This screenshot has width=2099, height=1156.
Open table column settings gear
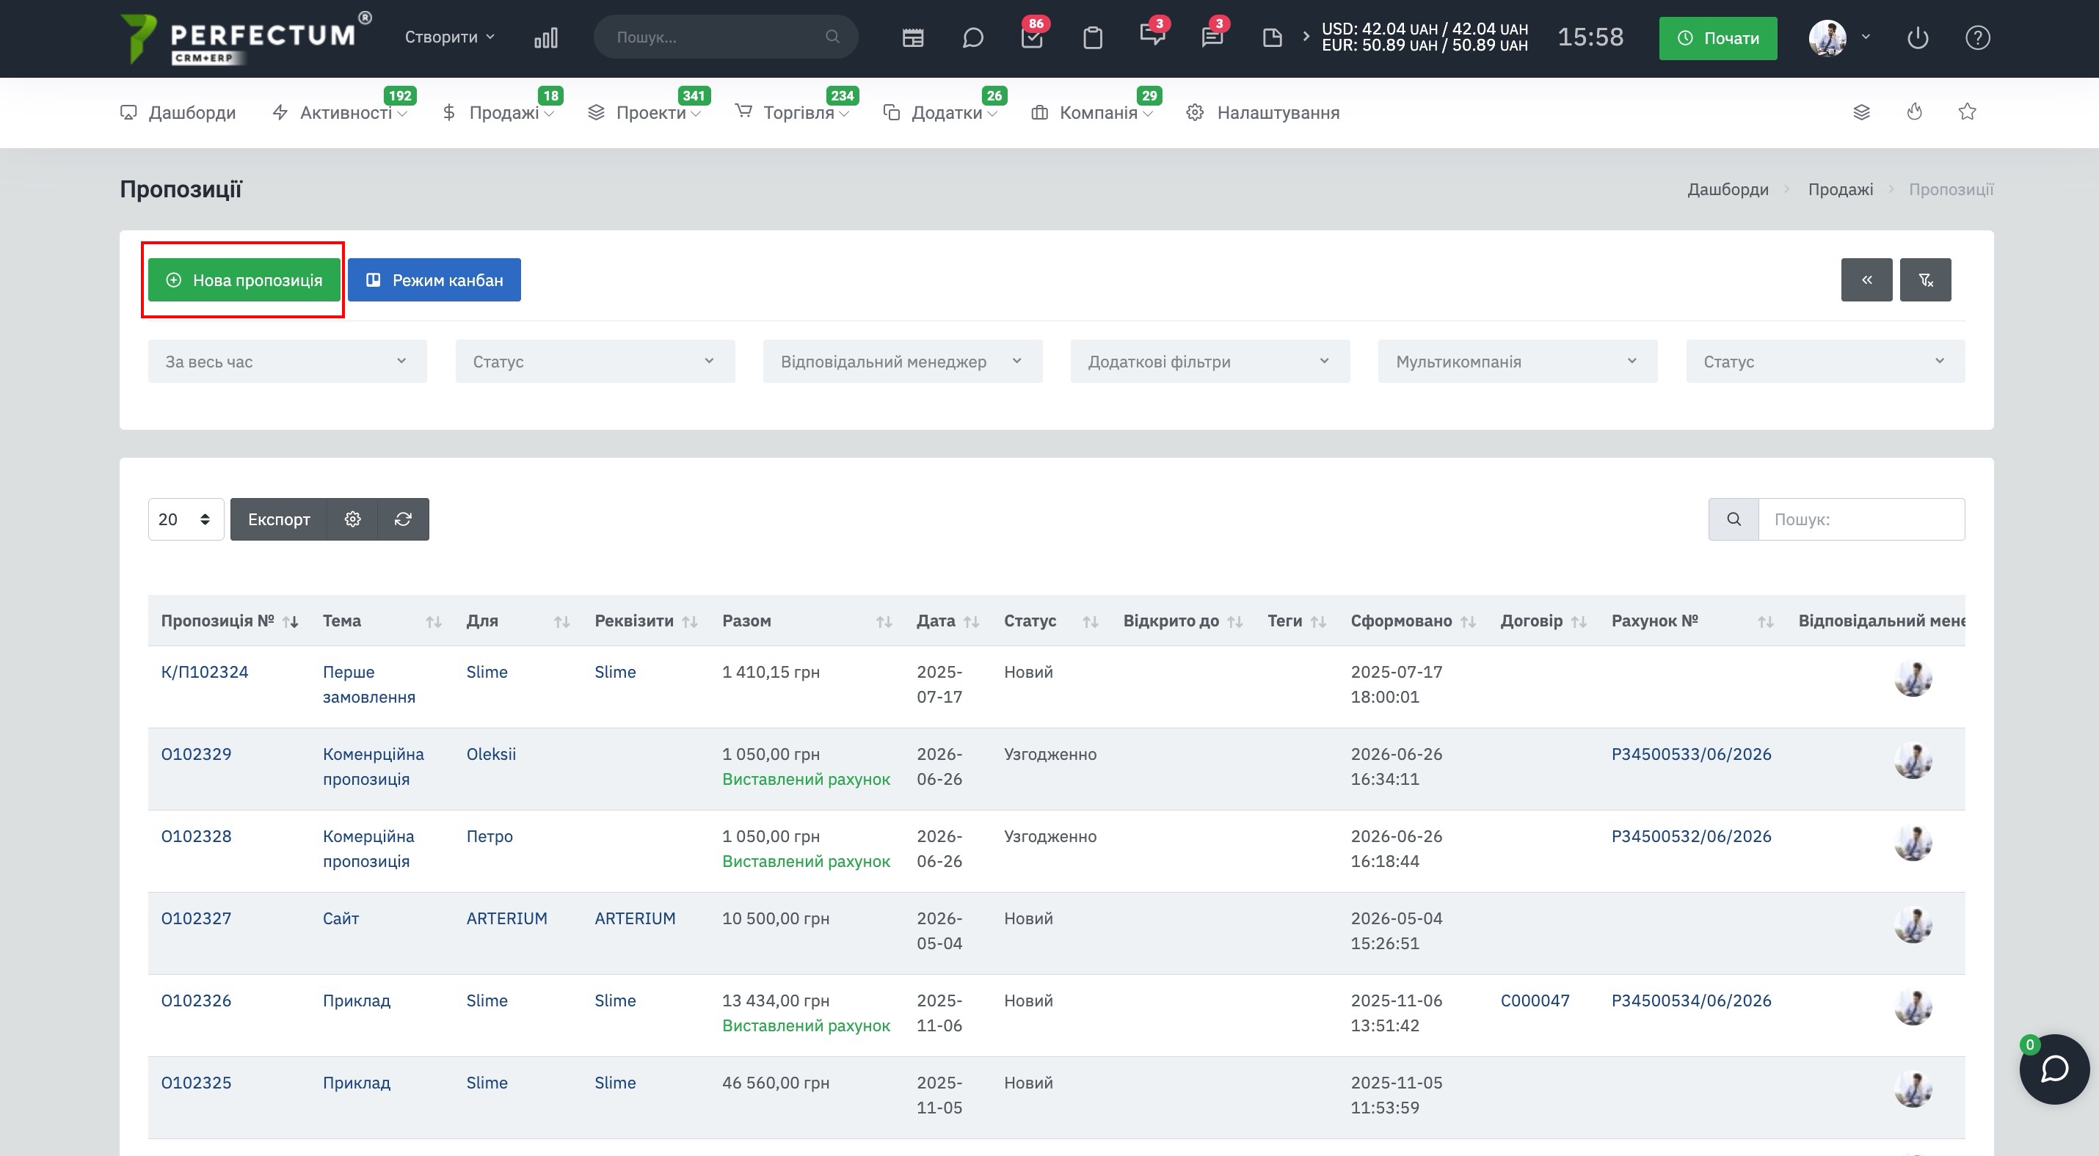(x=352, y=519)
